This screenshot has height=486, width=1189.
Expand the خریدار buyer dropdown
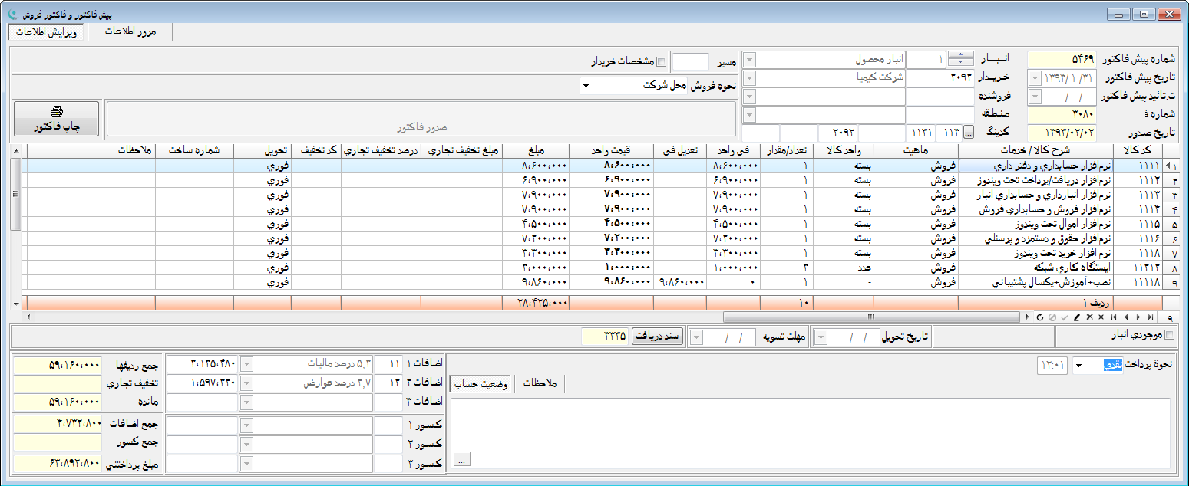click(749, 77)
